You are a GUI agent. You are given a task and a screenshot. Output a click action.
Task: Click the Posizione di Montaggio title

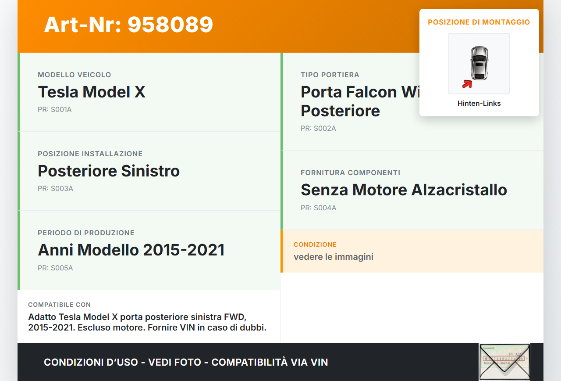click(479, 22)
